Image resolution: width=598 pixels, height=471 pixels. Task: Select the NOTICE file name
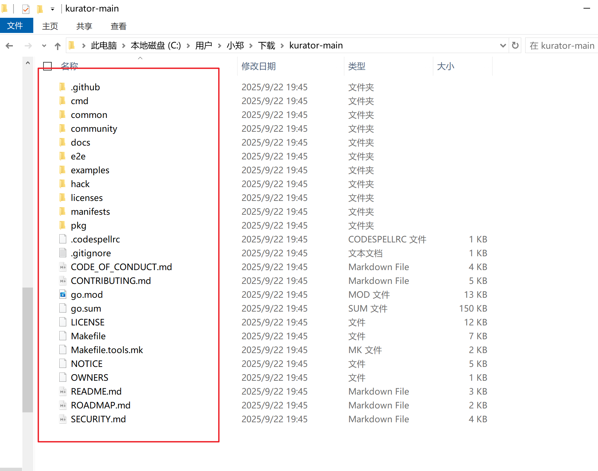[87, 364]
